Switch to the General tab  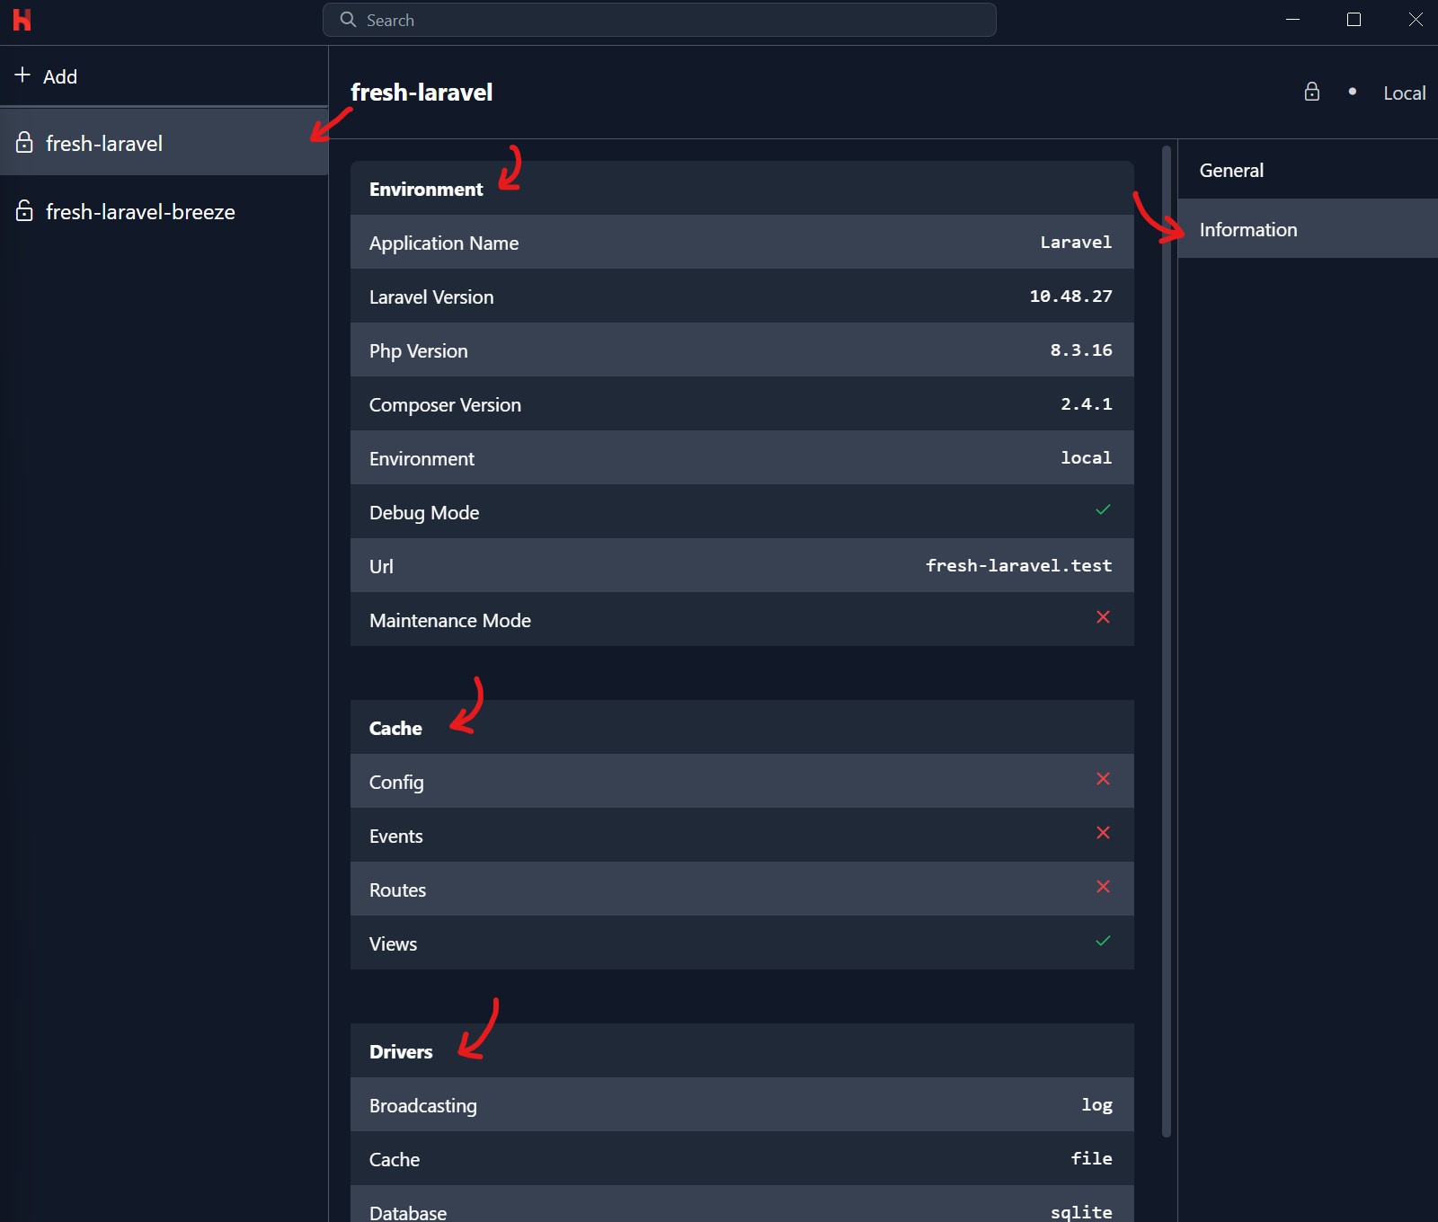tap(1231, 170)
